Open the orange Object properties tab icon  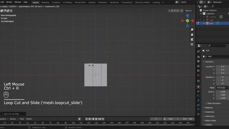tap(198, 87)
